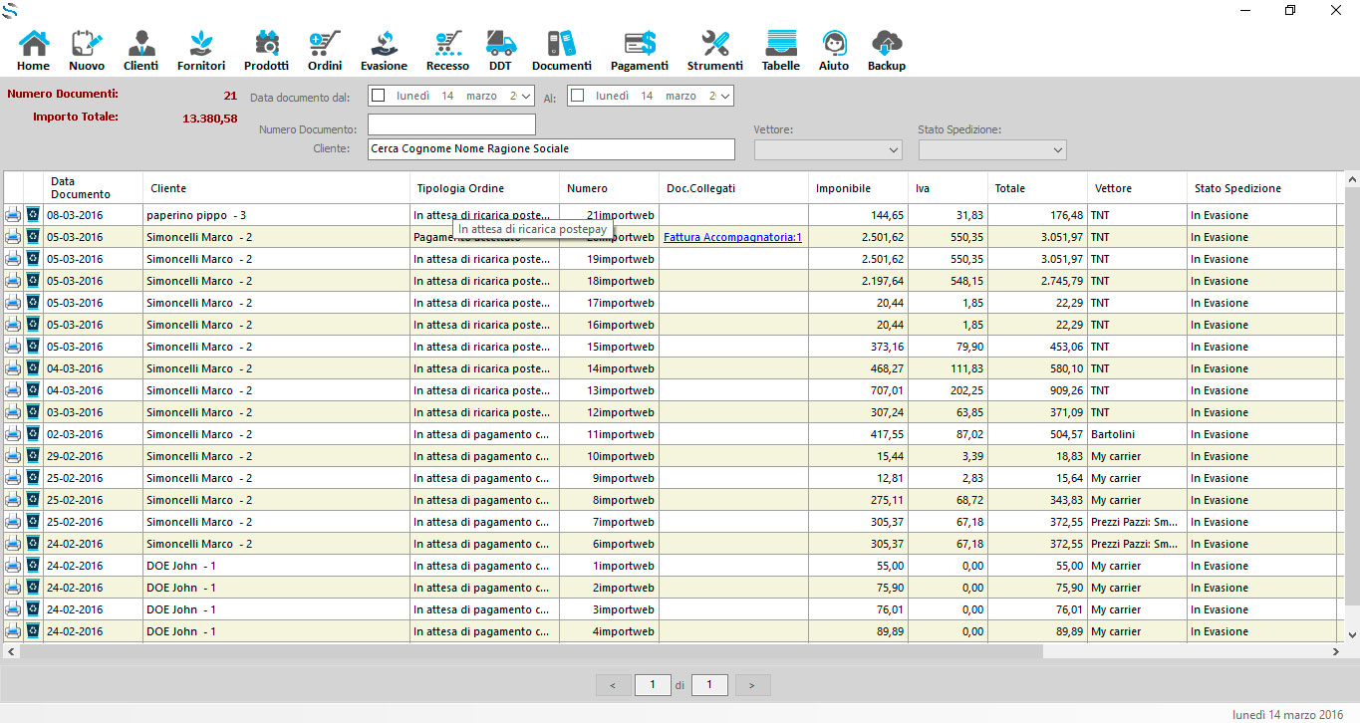
Task: Select the '2.745,79' total cell
Action: pos(1037,281)
